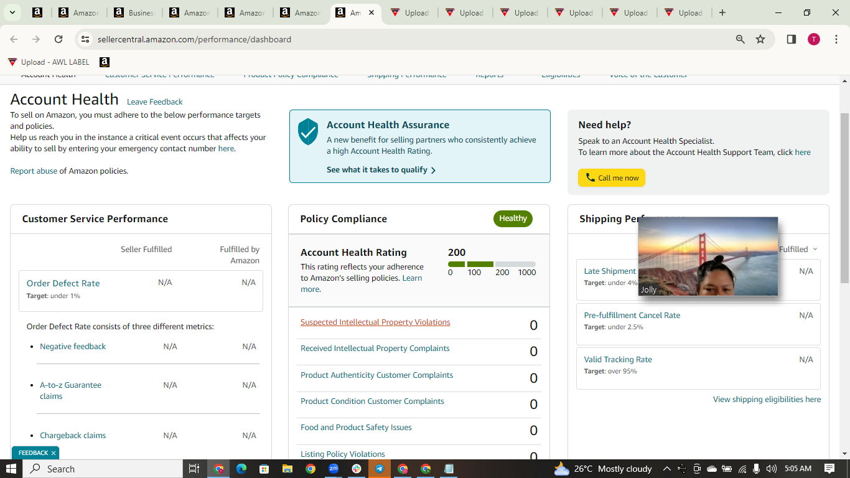Screen dimensions: 850x478
Task: Open the Amazon icon bookmark in bookmarks bar
Action: point(105,62)
